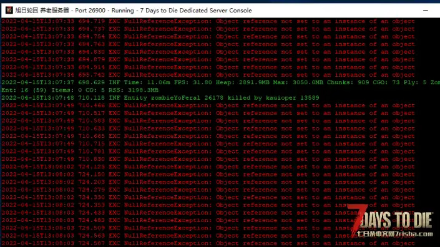The image size is (440, 247).
Task: Select the exception line with uptime 710.517
Action: coord(208,114)
